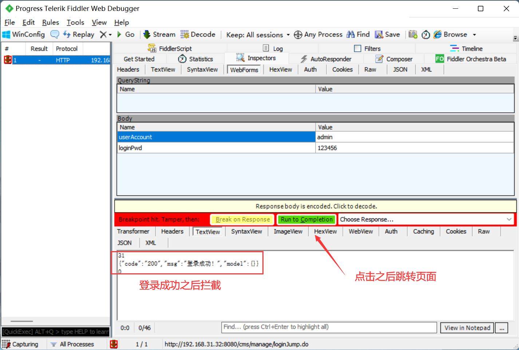Switch to the Get Started tab
This screenshot has width=519, height=350.
[x=139, y=59]
